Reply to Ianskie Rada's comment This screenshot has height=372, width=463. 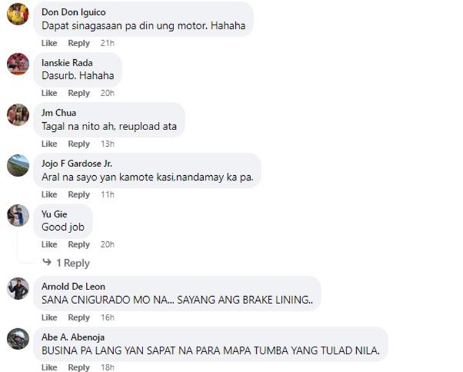coord(79,93)
